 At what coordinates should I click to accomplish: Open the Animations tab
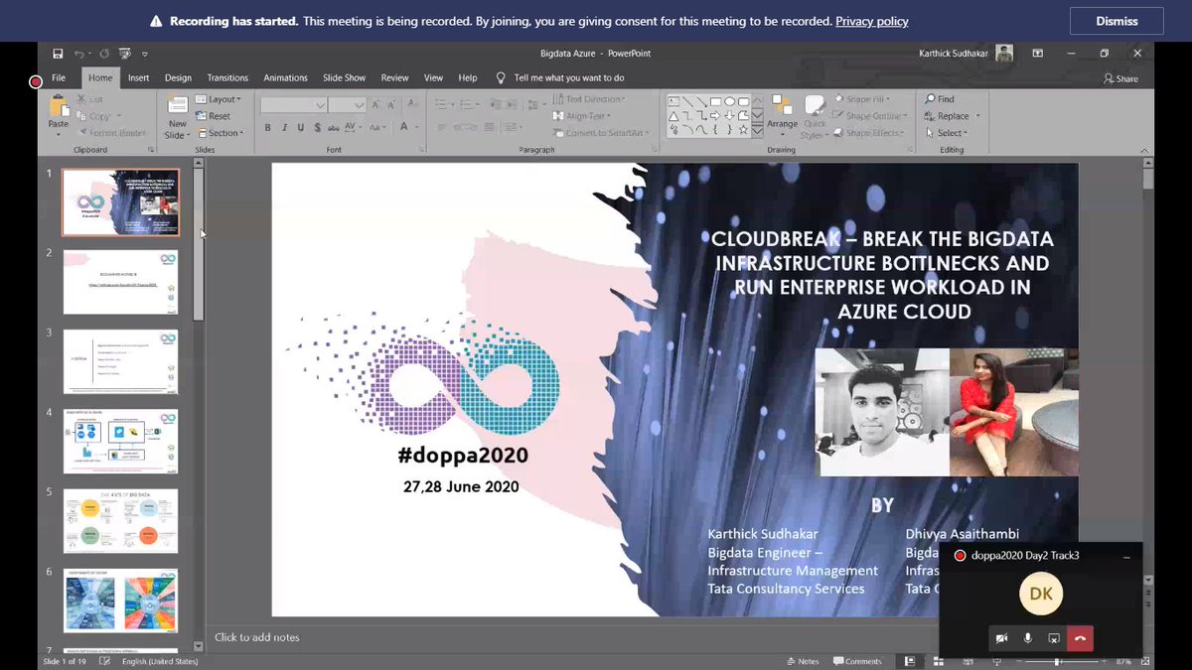tap(285, 77)
